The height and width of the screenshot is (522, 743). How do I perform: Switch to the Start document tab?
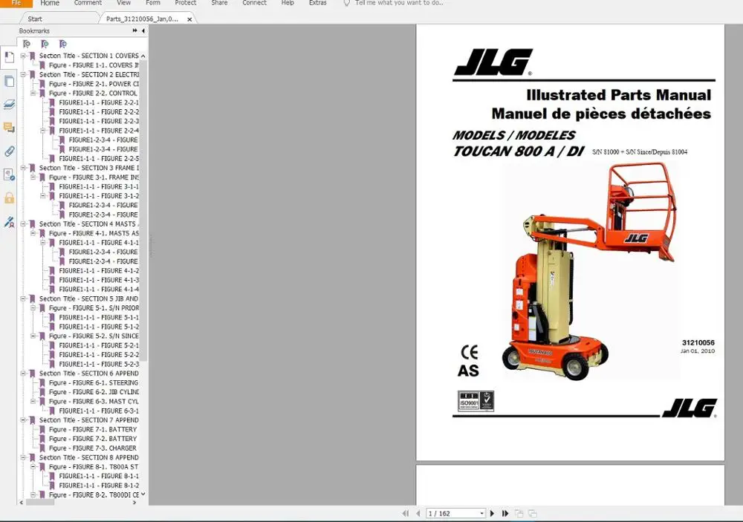[35, 19]
